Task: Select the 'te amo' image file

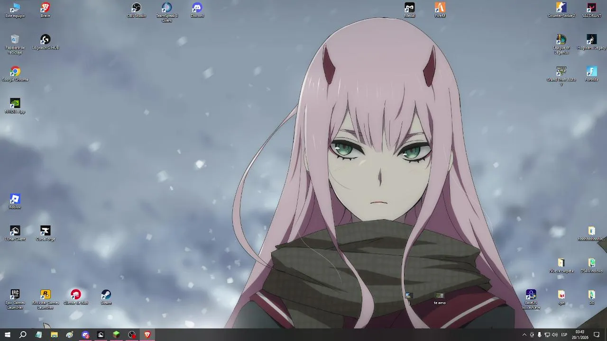Action: [440, 298]
